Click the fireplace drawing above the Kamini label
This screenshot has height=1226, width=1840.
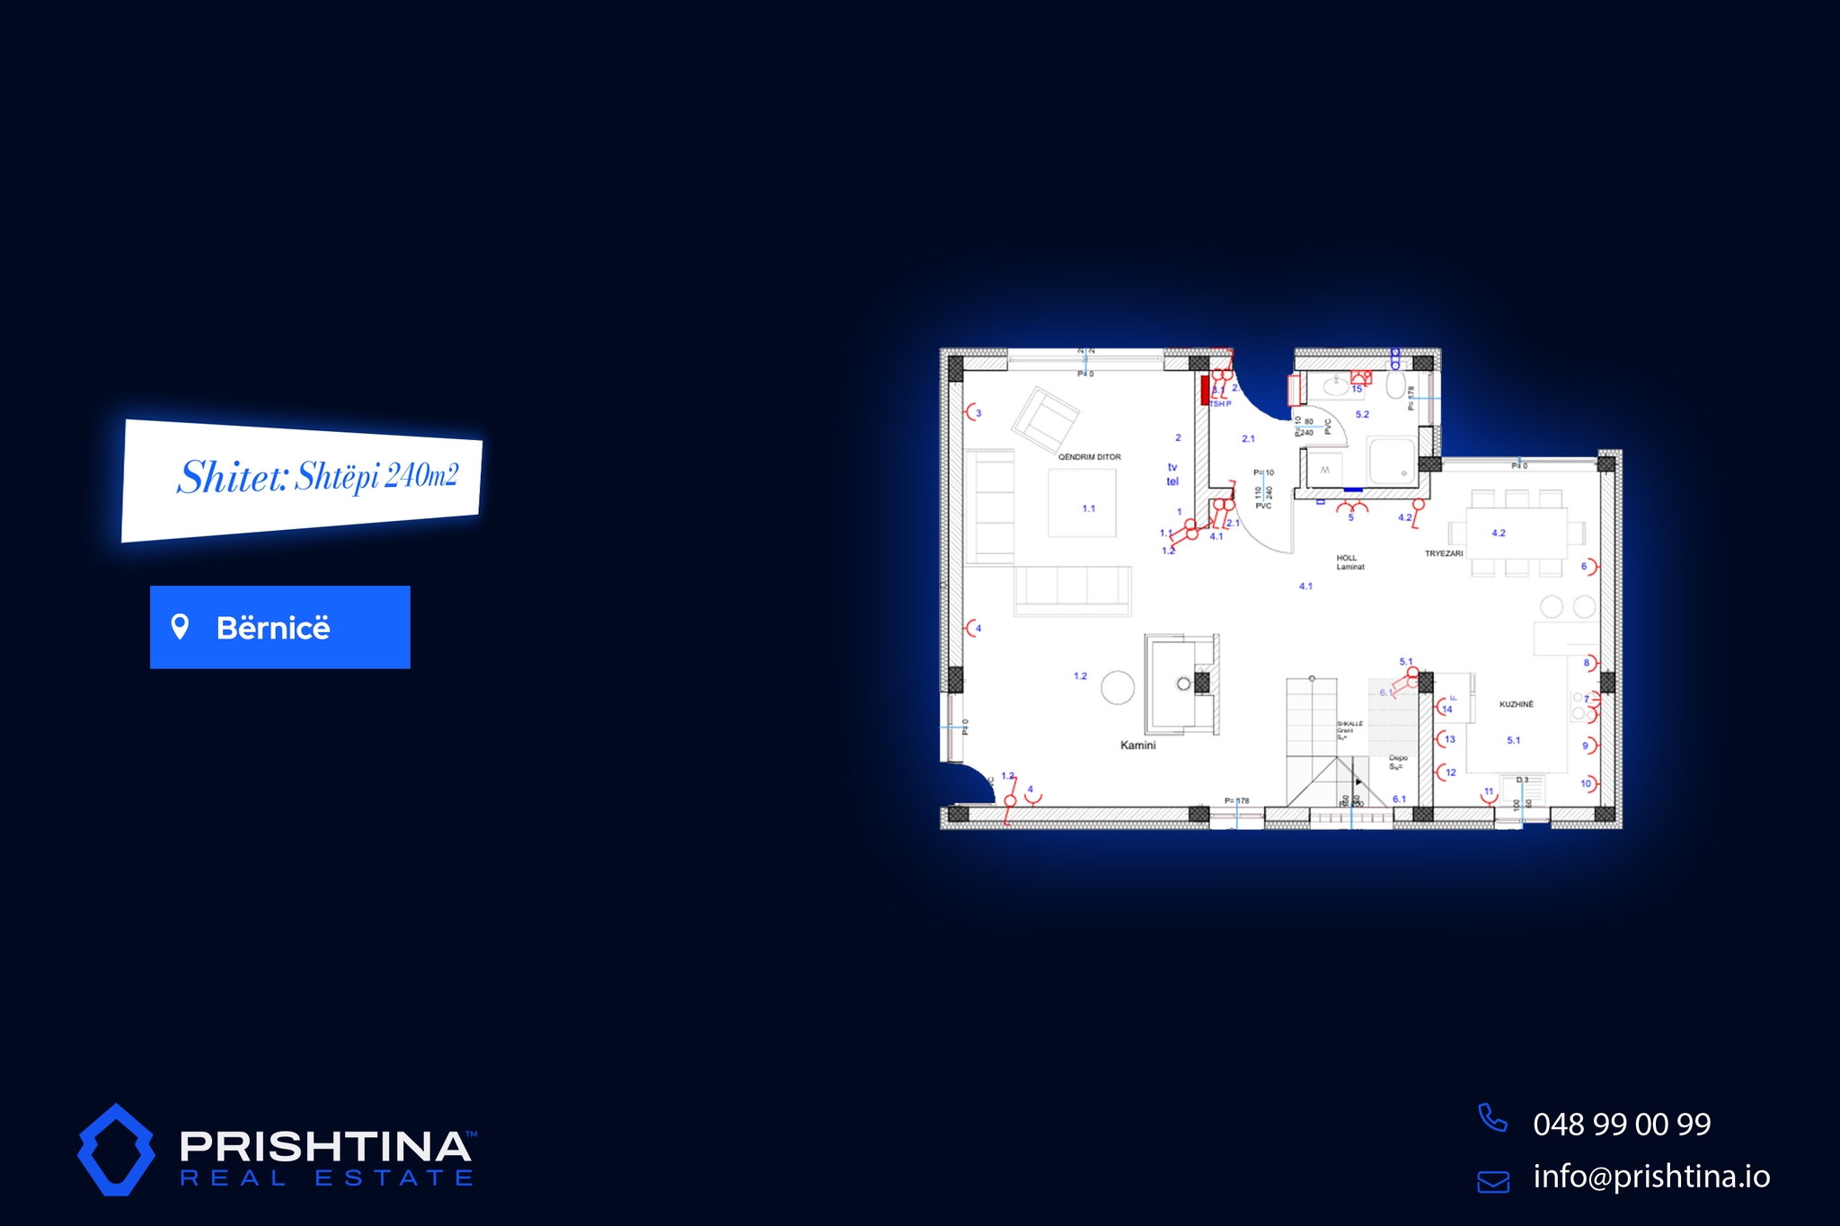click(x=1181, y=684)
